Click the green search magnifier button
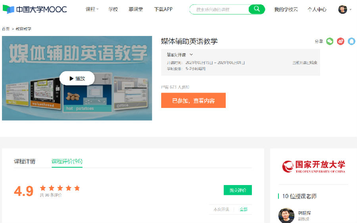Image resolution: width=357 pixels, height=223 pixels. point(257,9)
